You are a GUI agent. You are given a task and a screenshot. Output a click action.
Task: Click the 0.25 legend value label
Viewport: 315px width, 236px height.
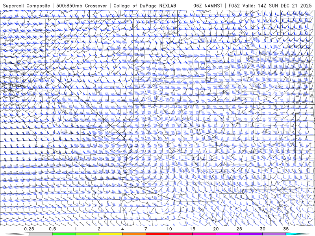point(29,229)
